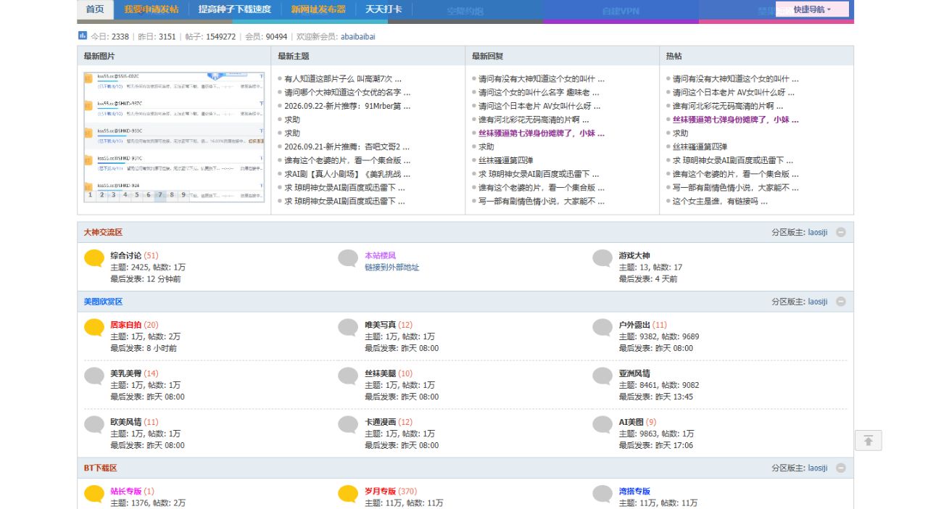Click the back-to-top arrow button

(869, 440)
